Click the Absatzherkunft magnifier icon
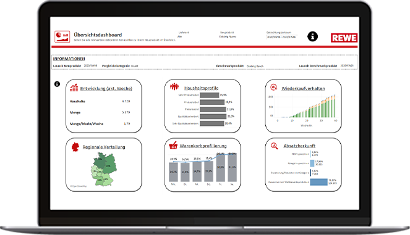The image size is (410, 235). [274, 146]
